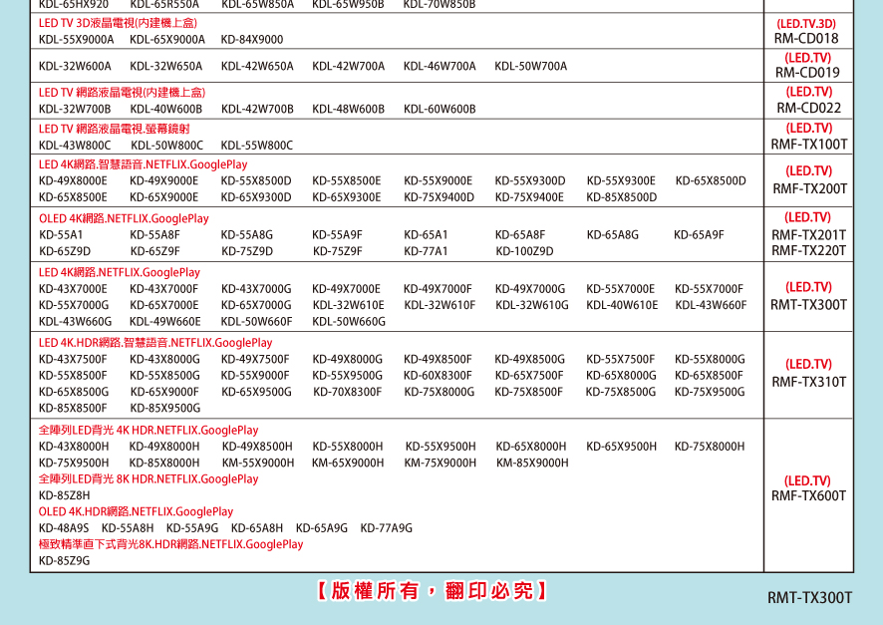
Task: Select remote code RM-CD018
Action: click(x=806, y=38)
